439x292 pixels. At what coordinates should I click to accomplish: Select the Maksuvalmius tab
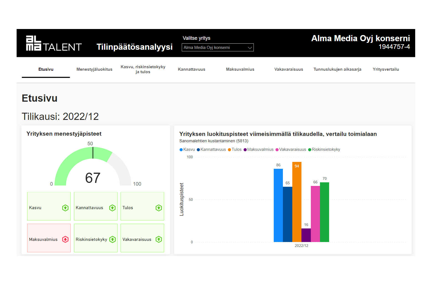tap(240, 69)
